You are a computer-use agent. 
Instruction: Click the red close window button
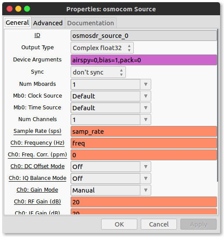[10, 9]
